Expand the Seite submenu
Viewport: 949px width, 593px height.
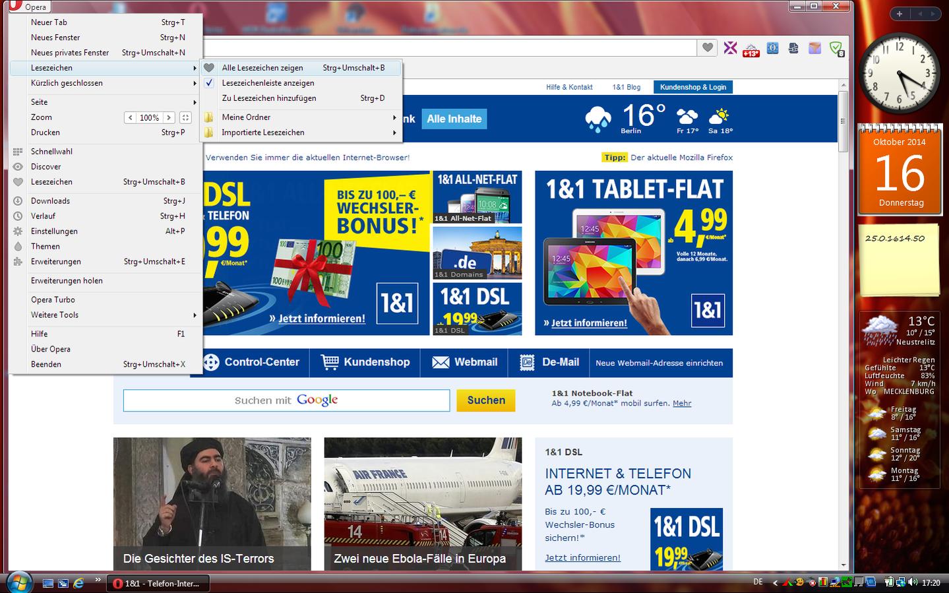106,102
